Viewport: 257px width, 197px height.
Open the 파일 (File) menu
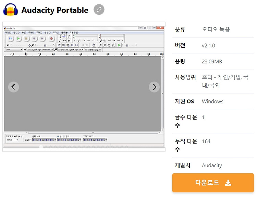[8, 33]
